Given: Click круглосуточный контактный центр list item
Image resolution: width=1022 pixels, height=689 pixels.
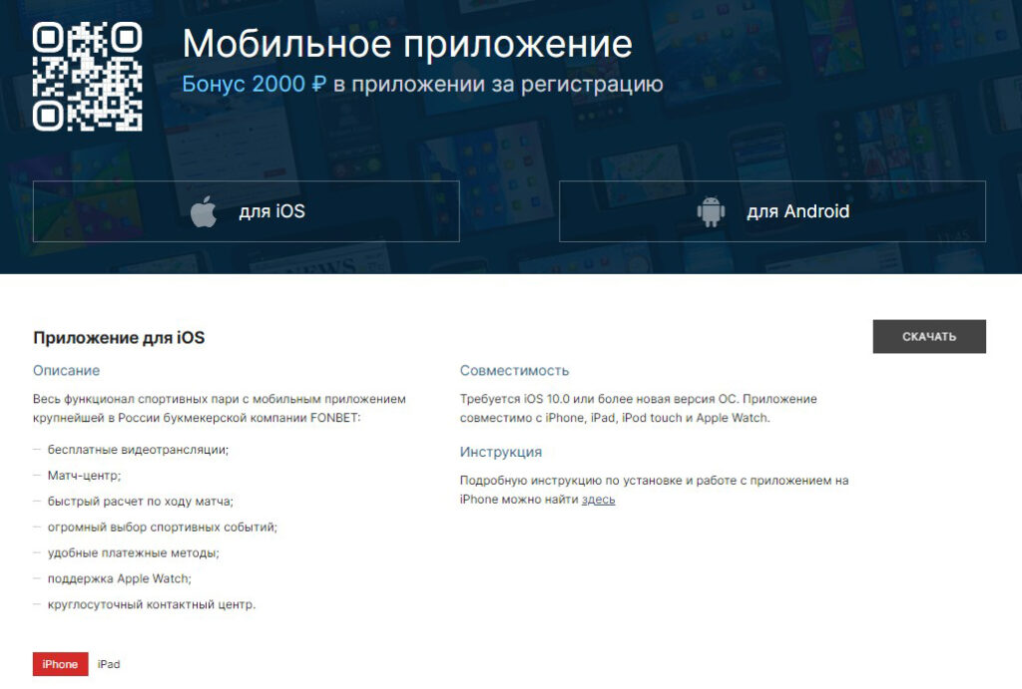Looking at the screenshot, I should coord(152,604).
